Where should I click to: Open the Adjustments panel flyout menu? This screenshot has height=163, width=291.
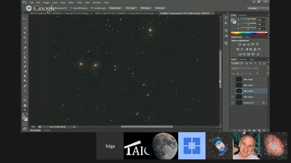268,37
